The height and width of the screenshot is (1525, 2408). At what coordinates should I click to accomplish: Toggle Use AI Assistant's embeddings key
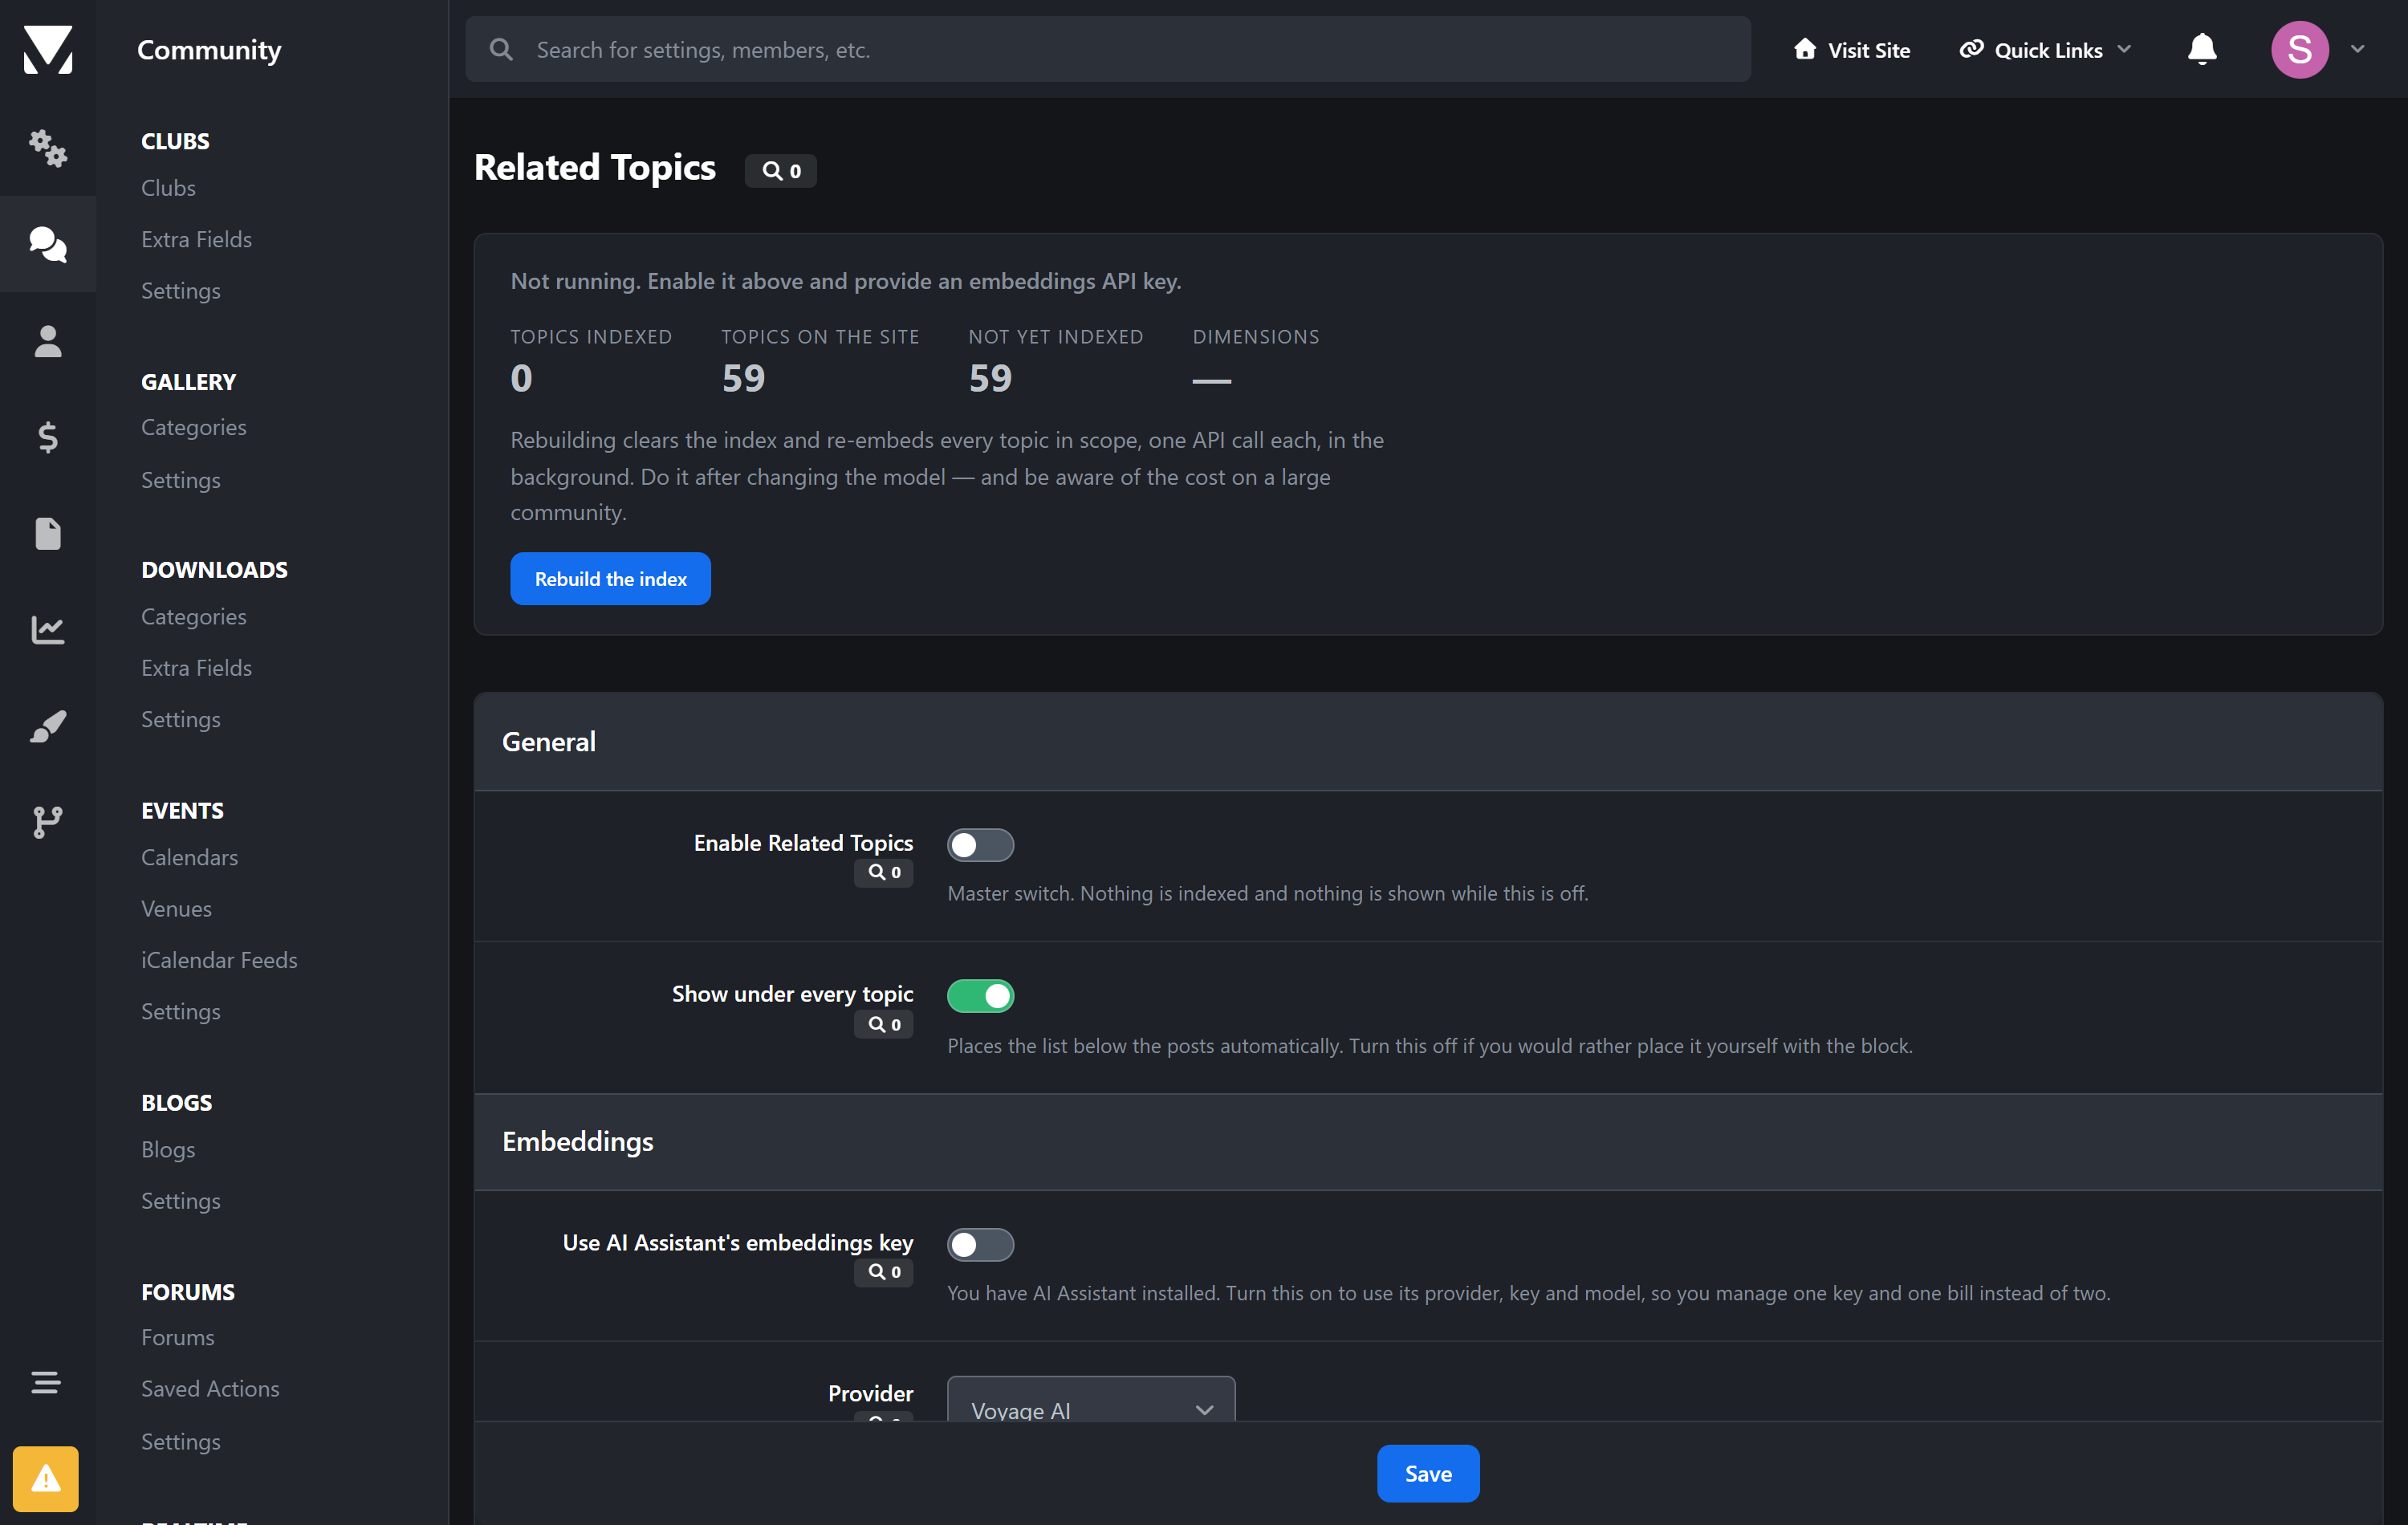[980, 1245]
